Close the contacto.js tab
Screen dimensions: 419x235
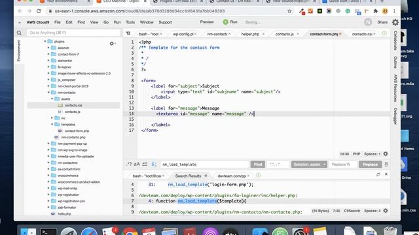click(x=298, y=34)
